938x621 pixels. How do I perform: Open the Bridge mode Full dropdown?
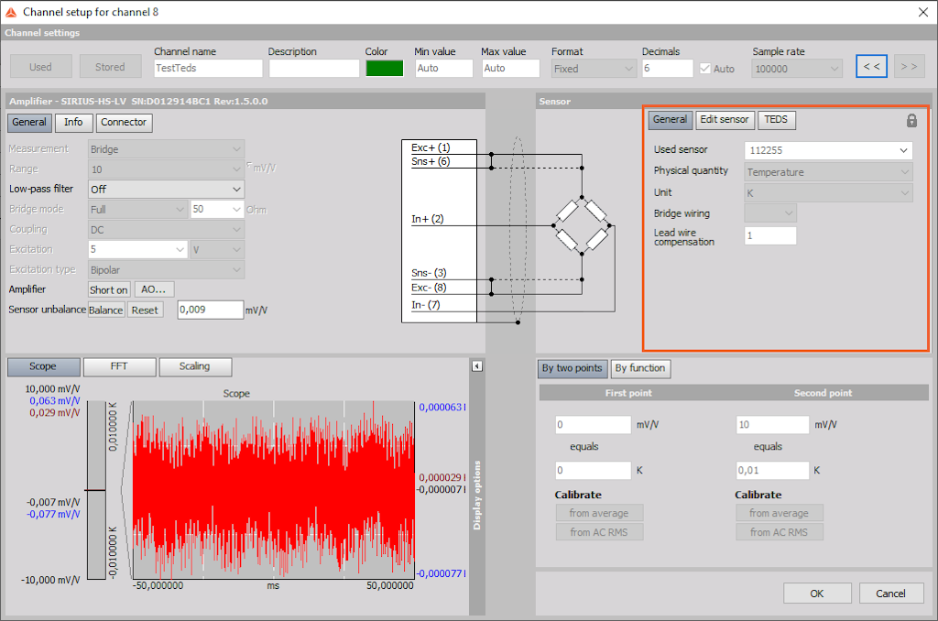click(x=137, y=210)
